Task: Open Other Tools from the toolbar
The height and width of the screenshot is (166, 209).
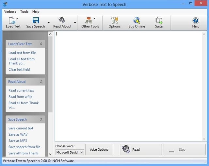Action: pos(90,23)
